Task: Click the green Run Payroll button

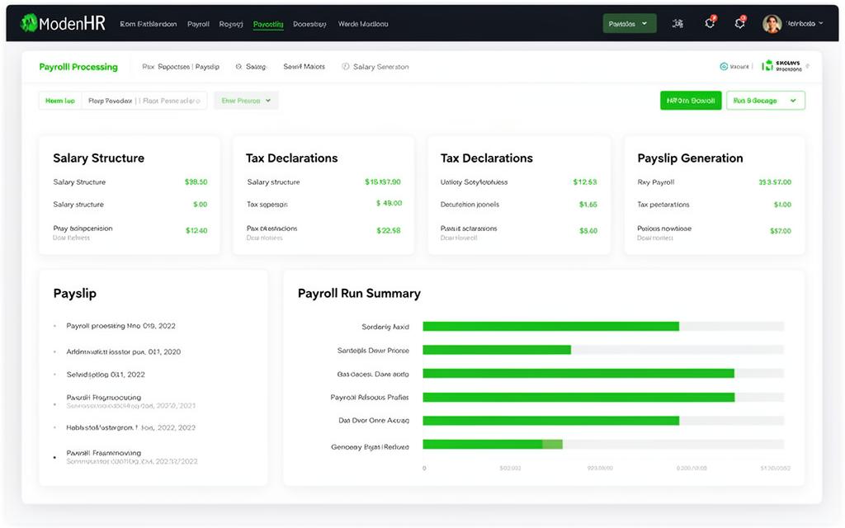Action: (690, 100)
